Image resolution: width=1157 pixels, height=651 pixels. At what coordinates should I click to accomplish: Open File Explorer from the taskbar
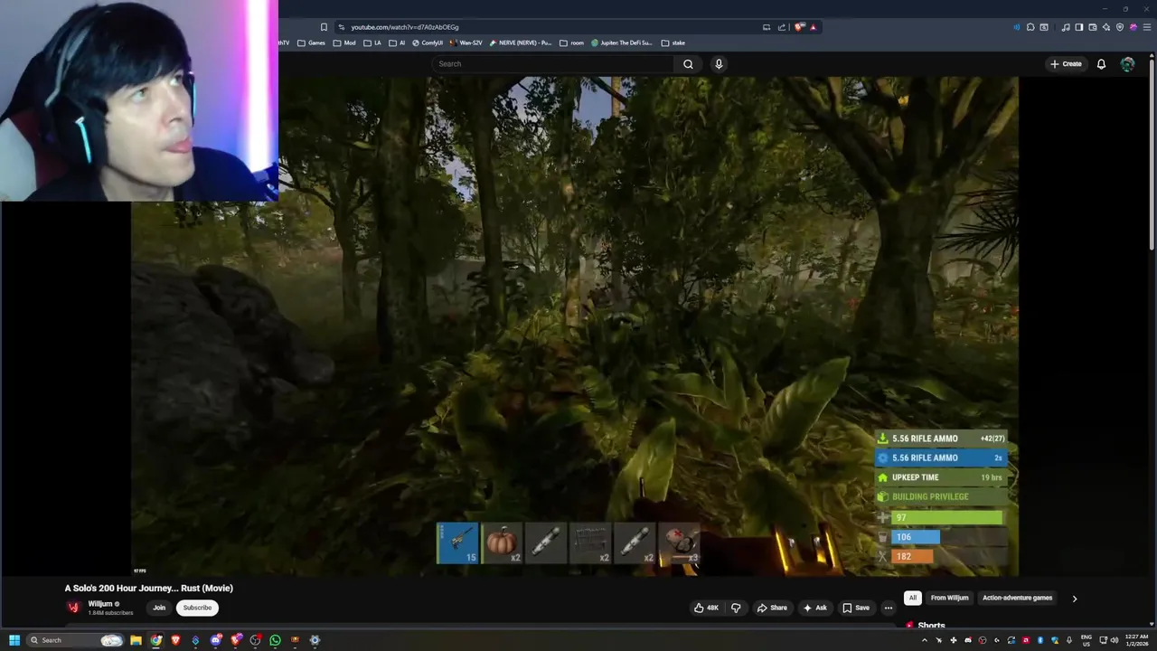136,640
